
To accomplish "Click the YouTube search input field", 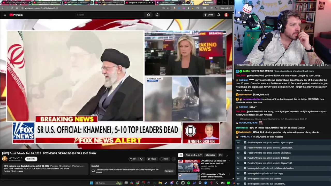I will coord(110,15).
